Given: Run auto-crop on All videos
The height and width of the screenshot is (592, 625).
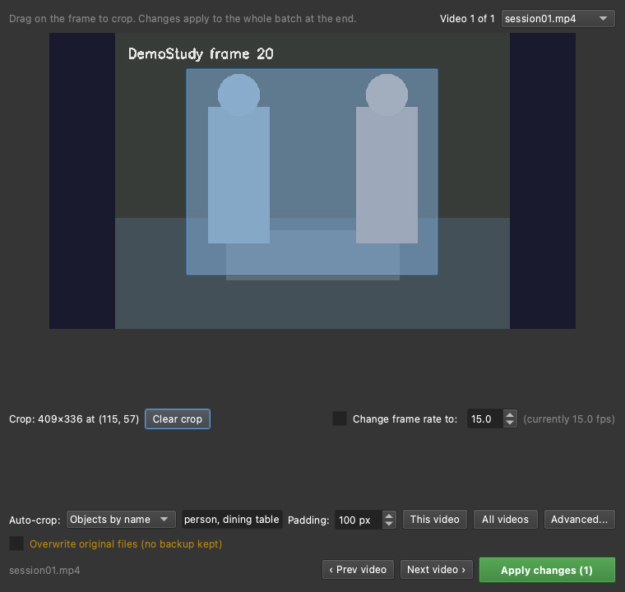Looking at the screenshot, I should pyautogui.click(x=506, y=520).
